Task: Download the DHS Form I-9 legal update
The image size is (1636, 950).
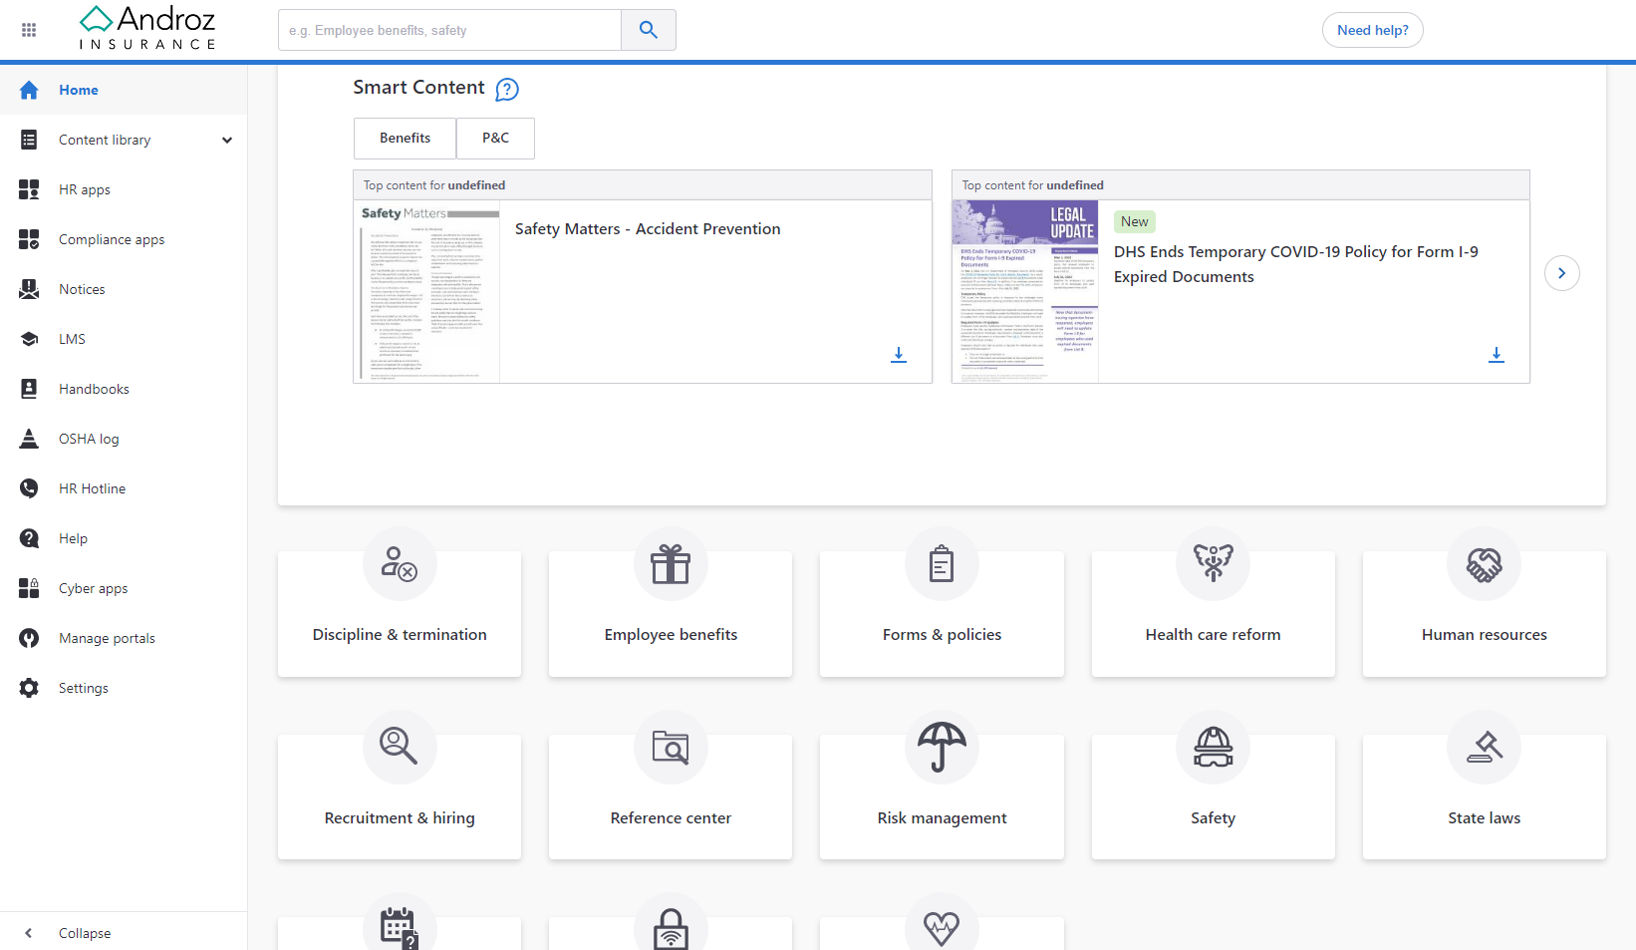Action: coord(1497,355)
